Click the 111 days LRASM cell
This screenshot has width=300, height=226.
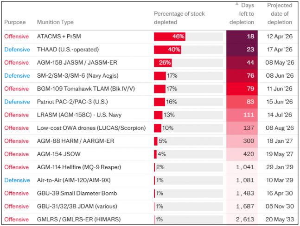pyautogui.click(x=242, y=115)
